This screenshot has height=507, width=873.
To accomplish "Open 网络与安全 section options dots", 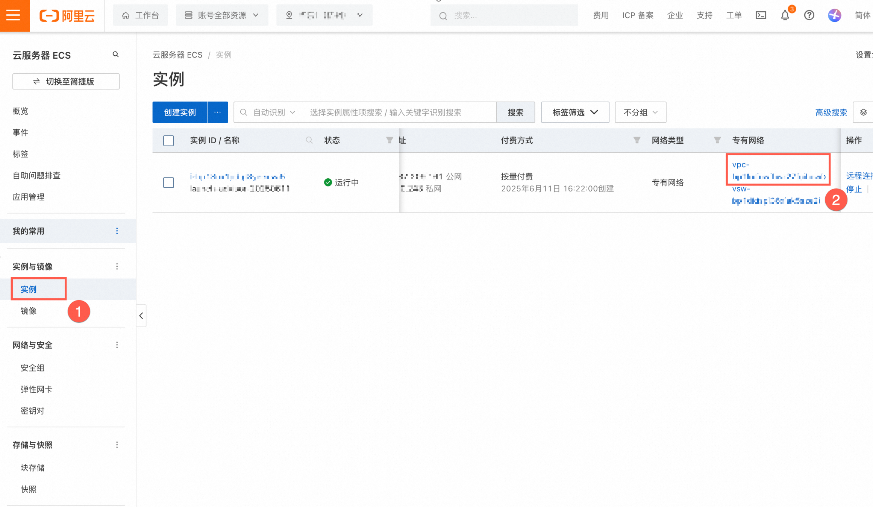I will (117, 345).
